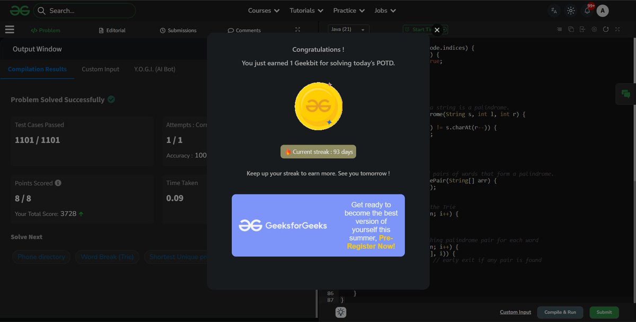Click the code format lines icon
Viewport: 636px width, 322px height.
click(559, 30)
